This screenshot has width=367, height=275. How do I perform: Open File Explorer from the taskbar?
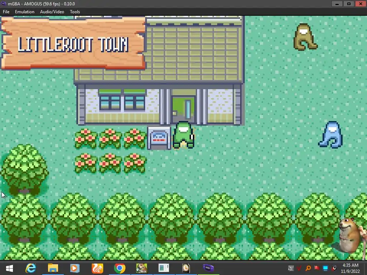pyautogui.click(x=53, y=268)
